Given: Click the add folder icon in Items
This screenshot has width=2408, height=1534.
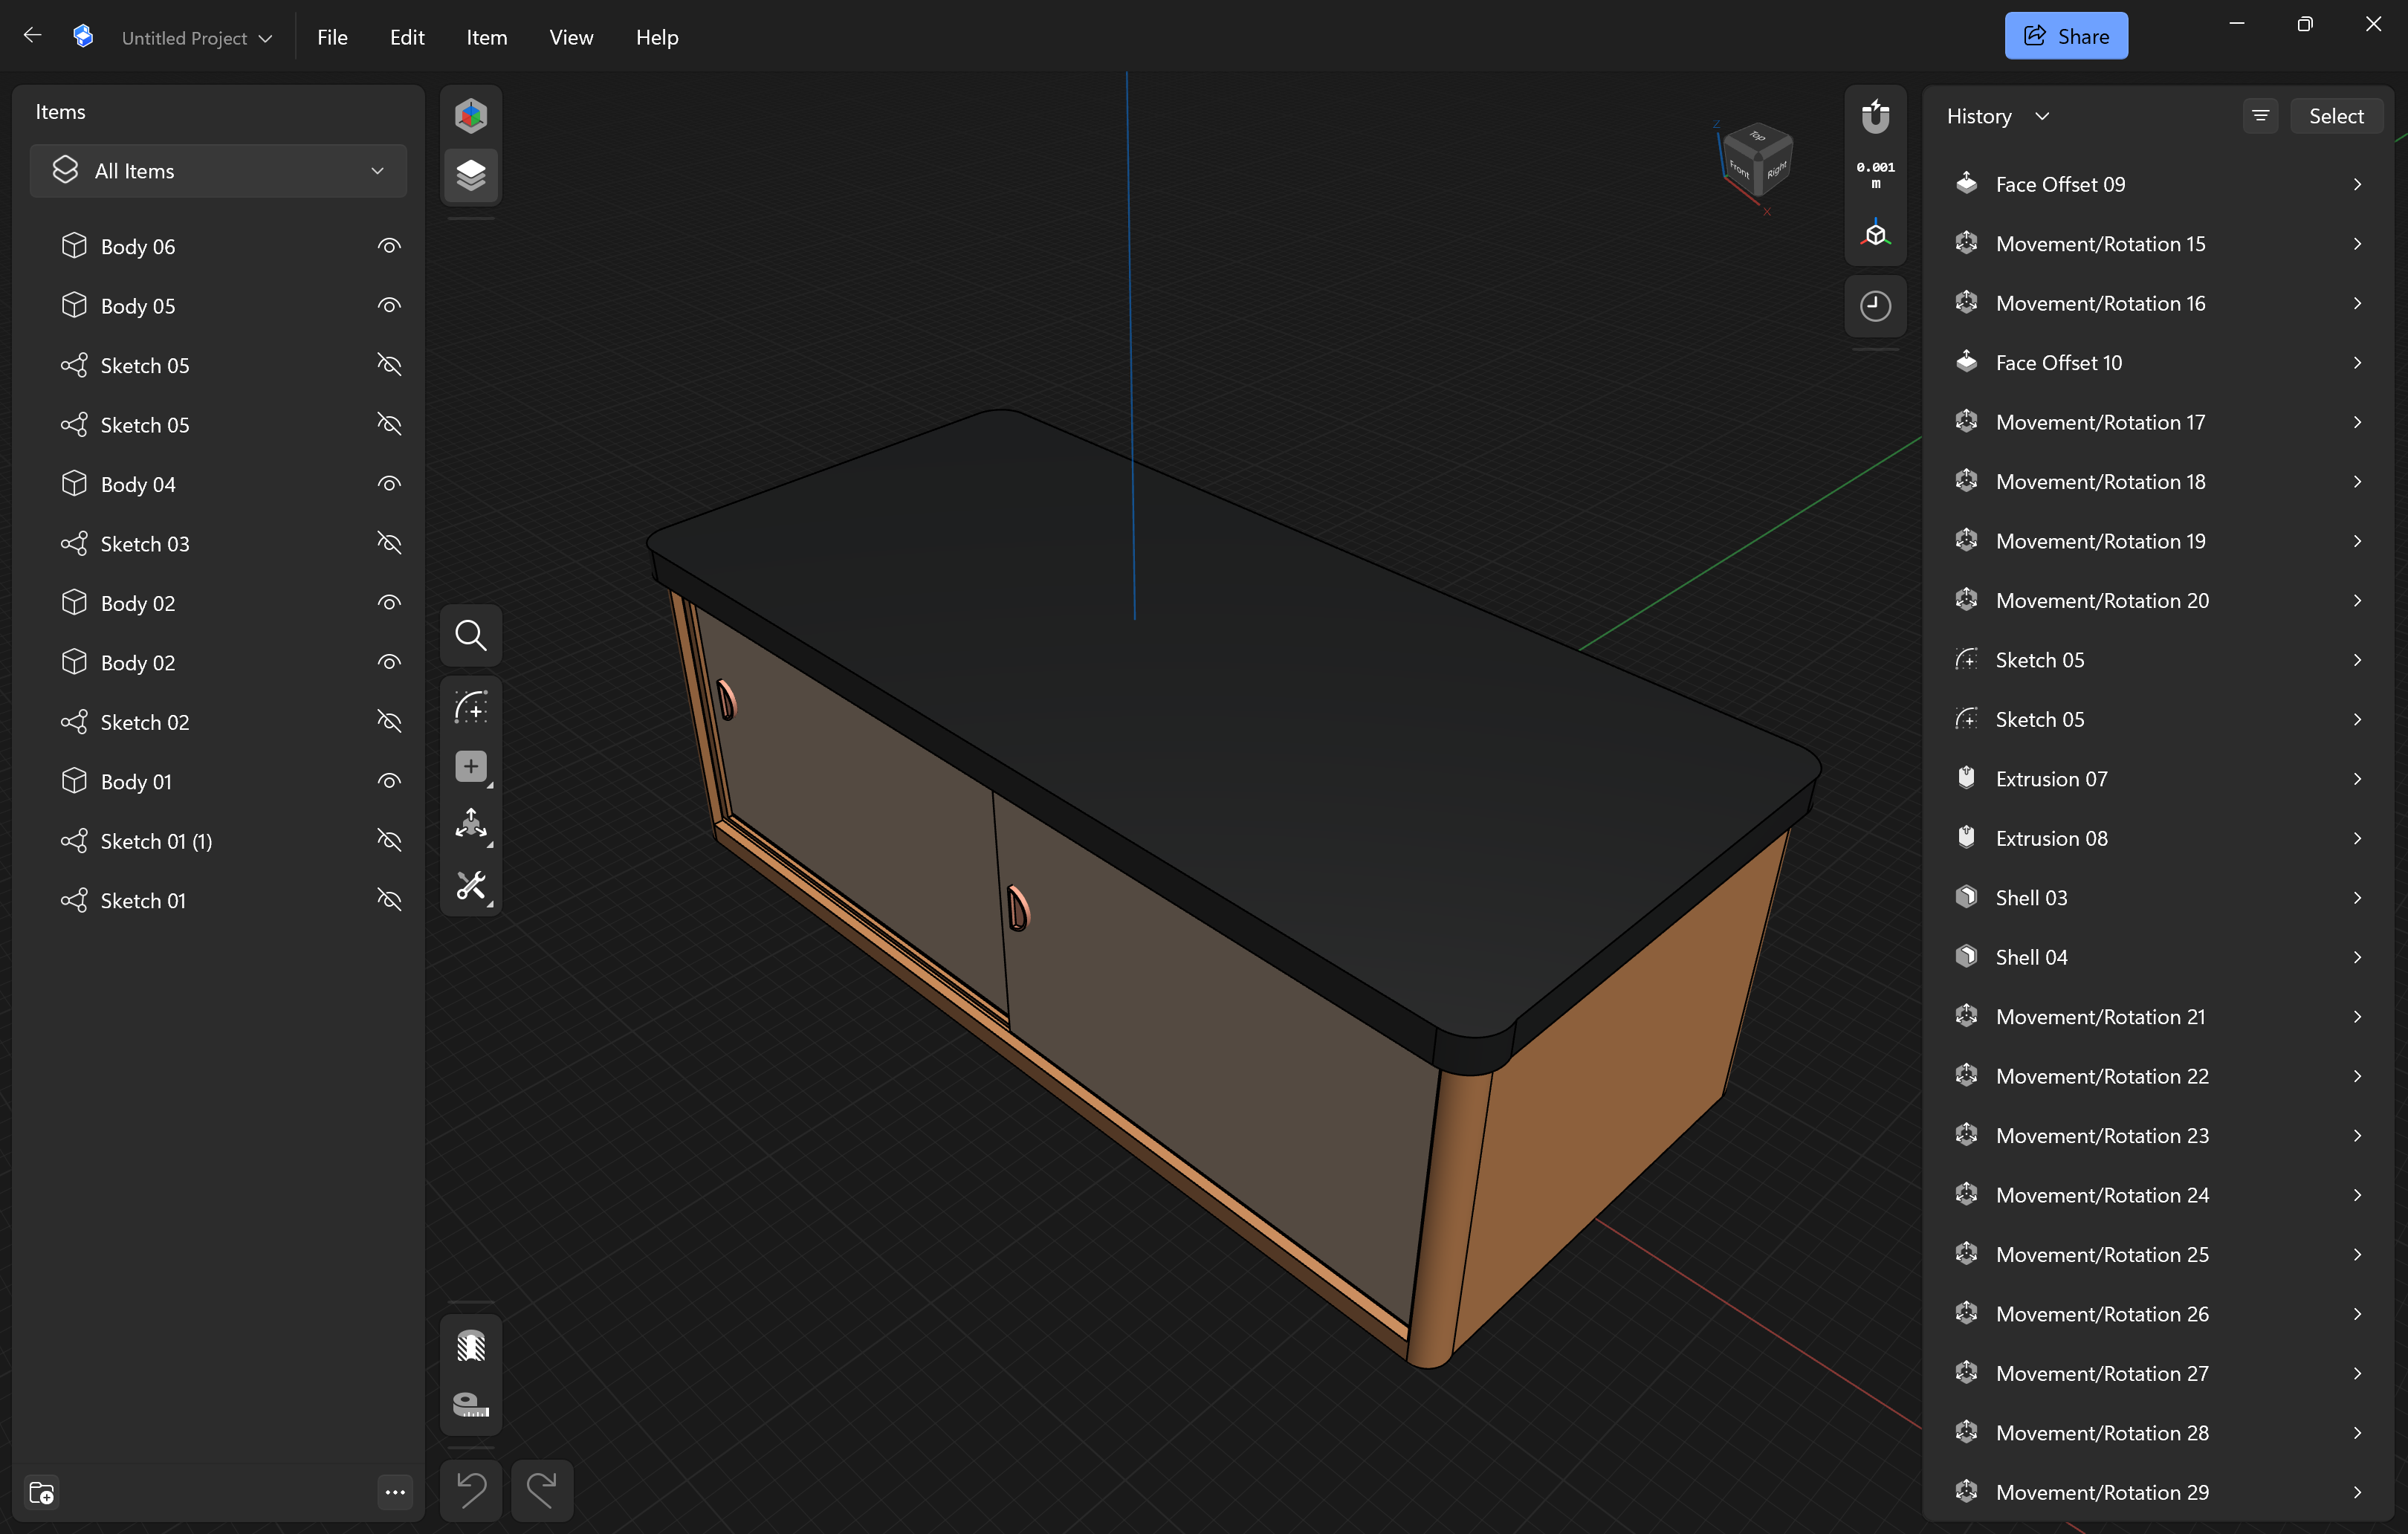Looking at the screenshot, I should click(x=42, y=1492).
